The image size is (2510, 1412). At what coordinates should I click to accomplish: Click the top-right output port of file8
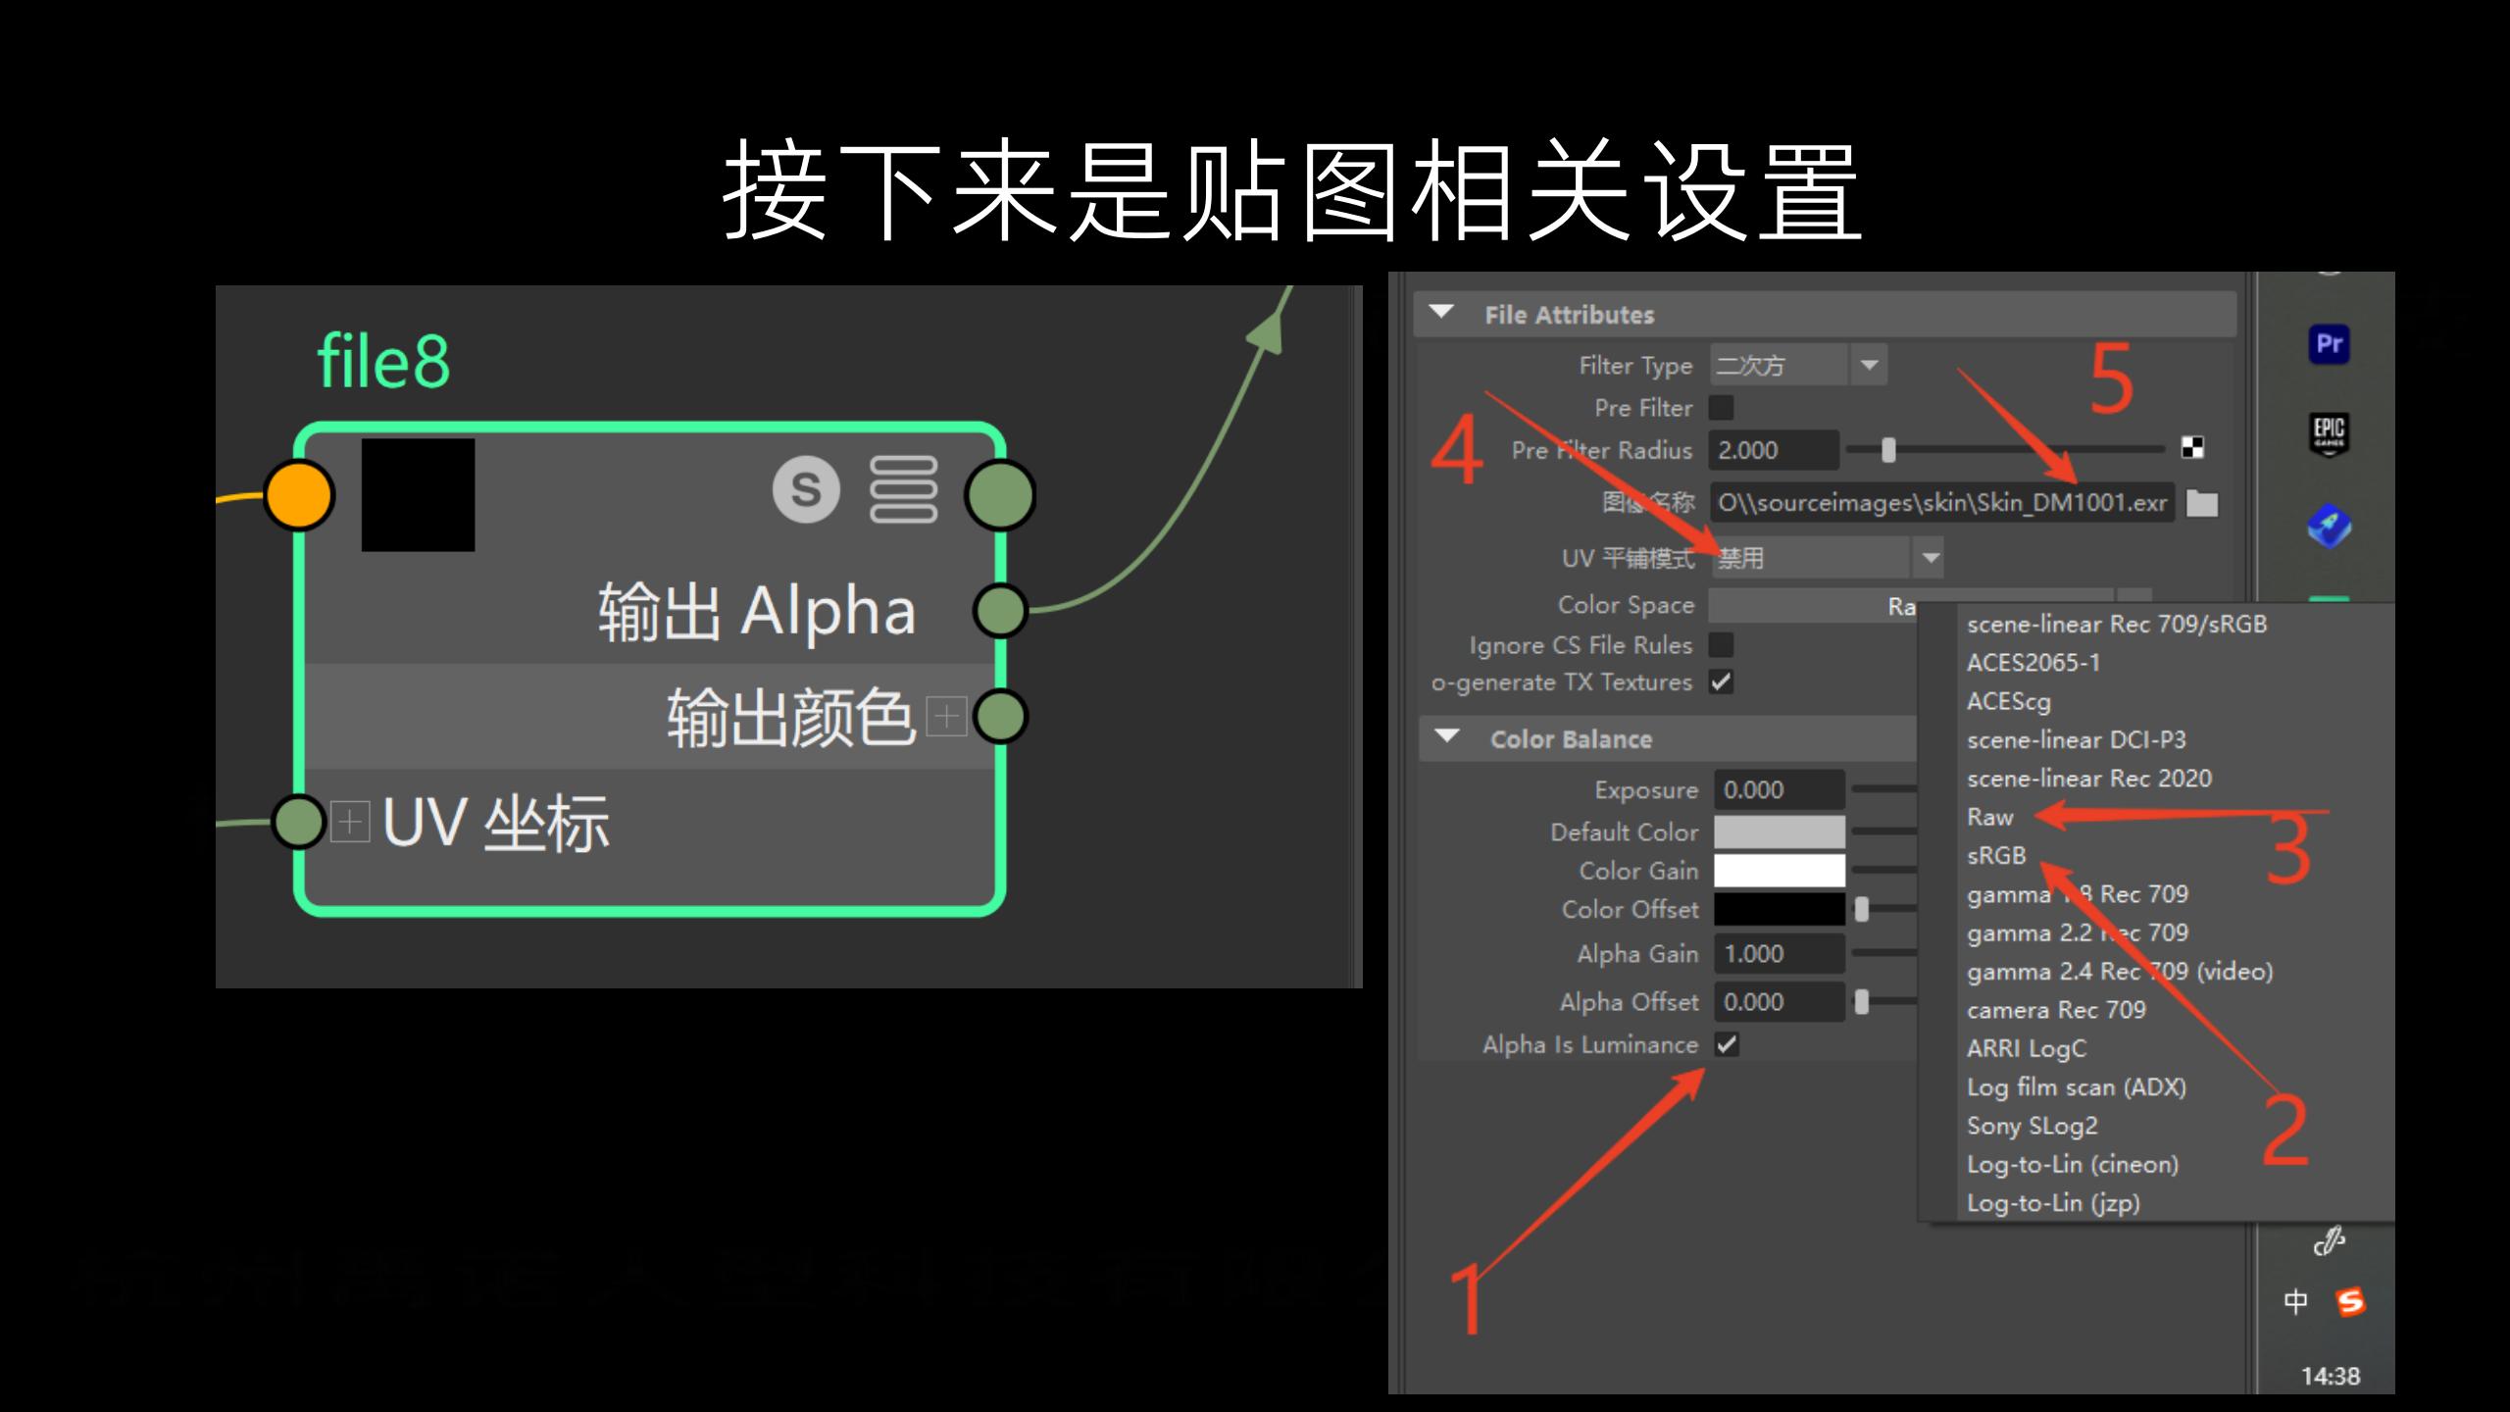click(x=999, y=495)
